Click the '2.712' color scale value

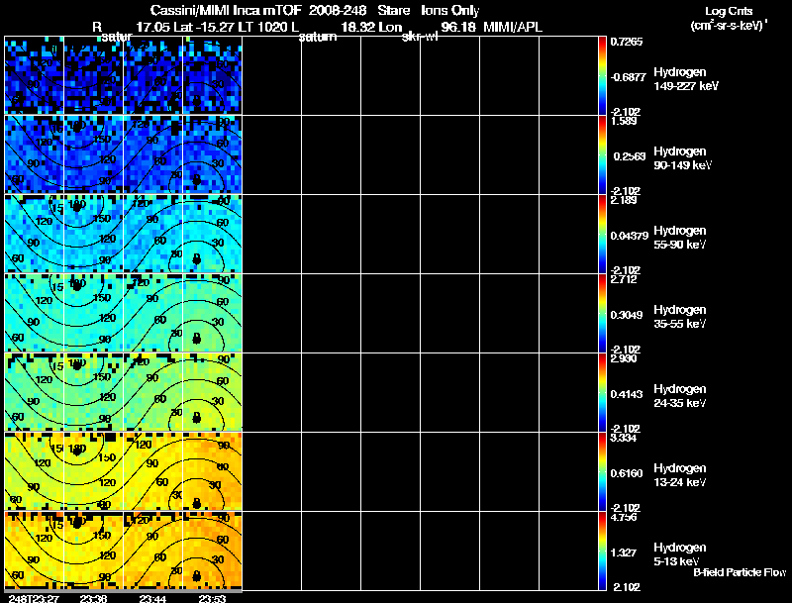(624, 280)
